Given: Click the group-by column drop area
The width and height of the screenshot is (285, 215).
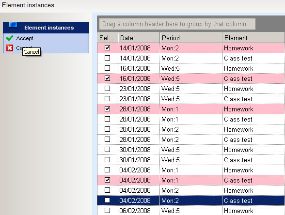Looking at the screenshot, I should tap(177, 24).
